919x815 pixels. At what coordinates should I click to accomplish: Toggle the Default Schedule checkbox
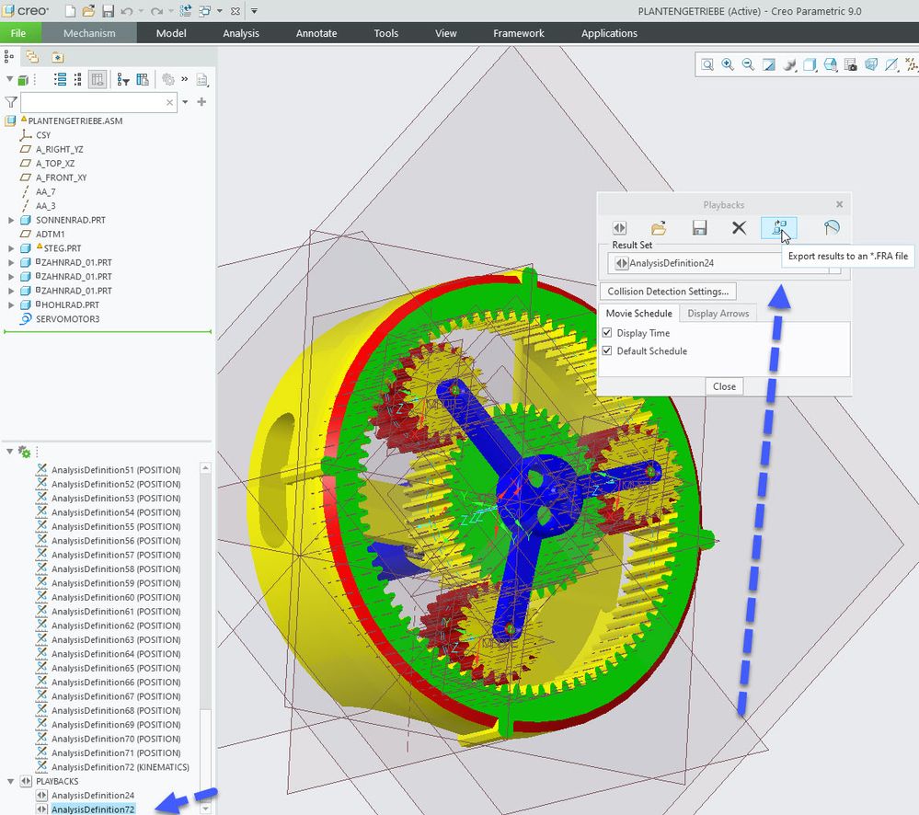[607, 351]
